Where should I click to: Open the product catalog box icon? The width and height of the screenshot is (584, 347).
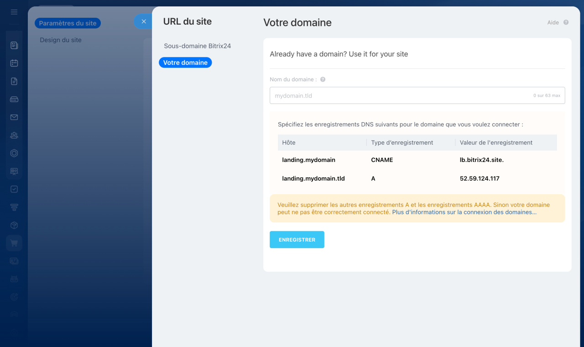pos(14,225)
